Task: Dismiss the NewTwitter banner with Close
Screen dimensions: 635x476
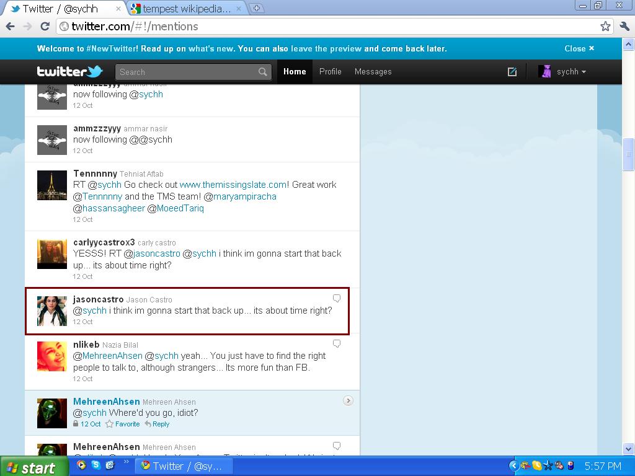Action: click(579, 48)
